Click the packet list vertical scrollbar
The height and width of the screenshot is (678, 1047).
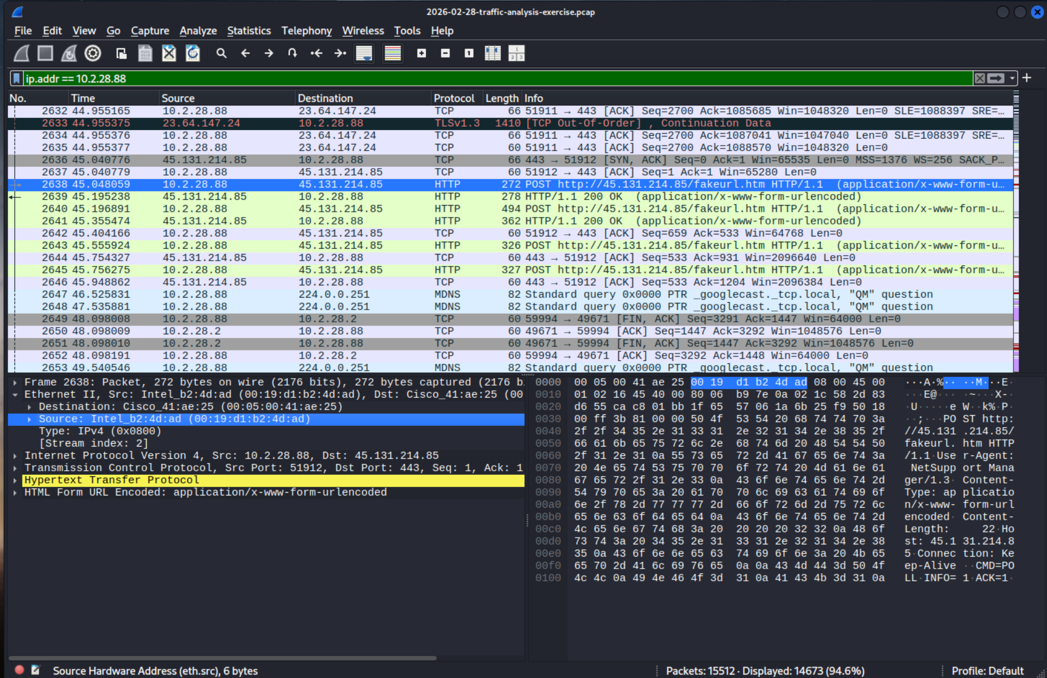[x=1016, y=230]
